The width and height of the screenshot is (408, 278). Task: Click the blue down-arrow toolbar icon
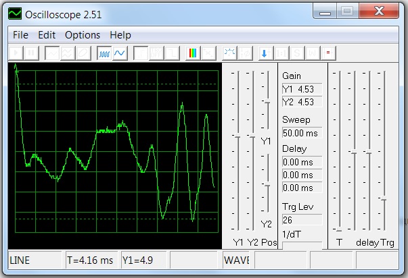tap(264, 53)
